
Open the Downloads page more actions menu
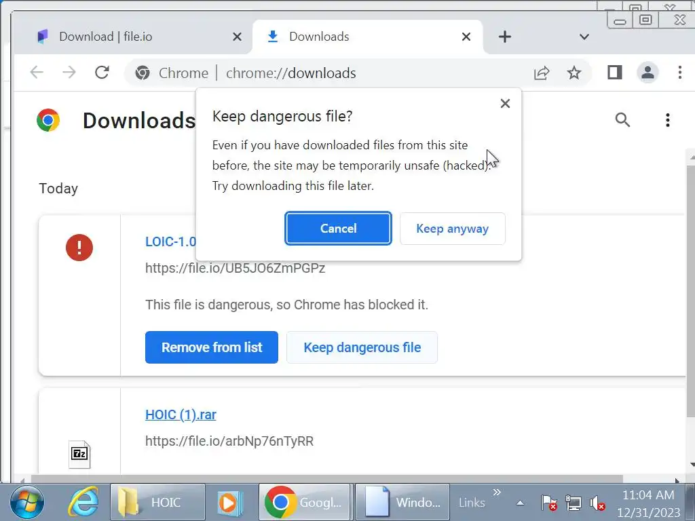pos(668,120)
